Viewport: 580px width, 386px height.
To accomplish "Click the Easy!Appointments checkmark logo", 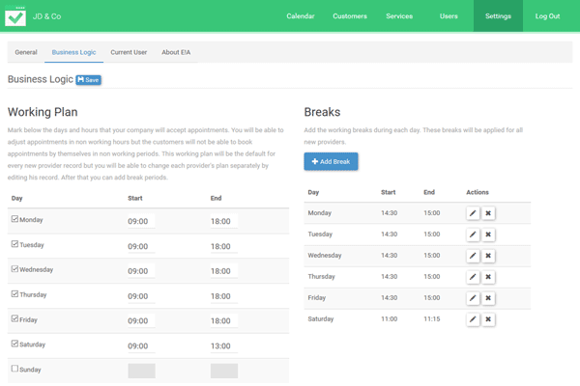I will (x=15, y=16).
